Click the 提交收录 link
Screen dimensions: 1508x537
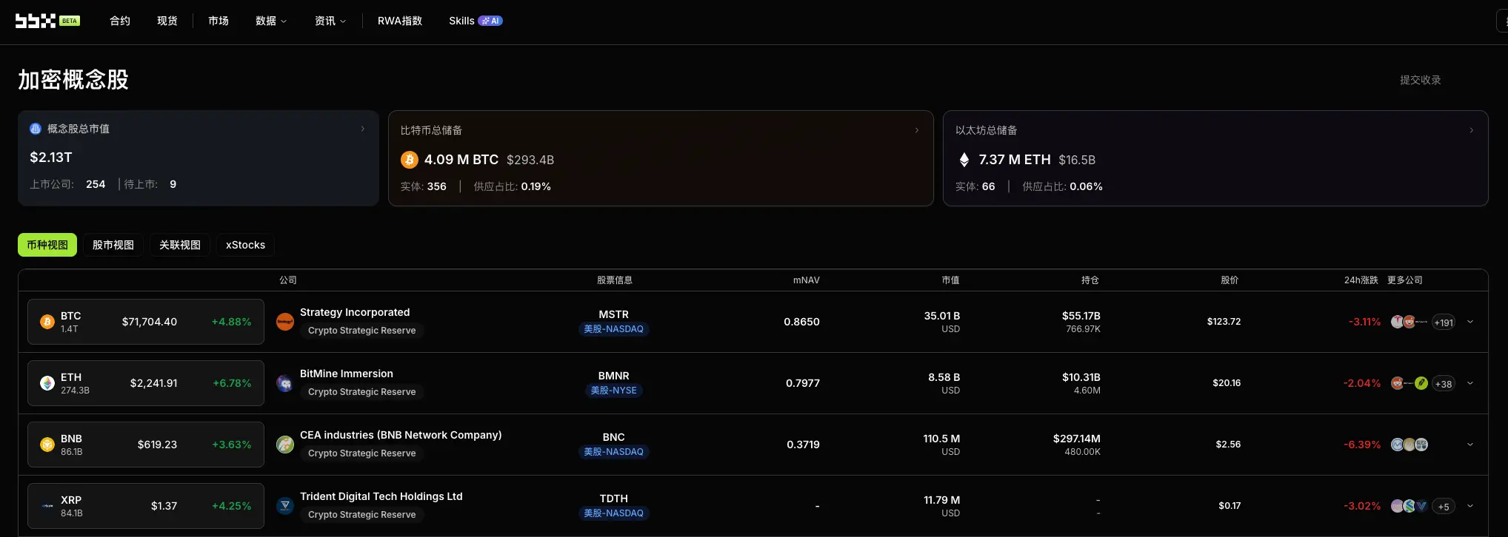pyautogui.click(x=1420, y=80)
